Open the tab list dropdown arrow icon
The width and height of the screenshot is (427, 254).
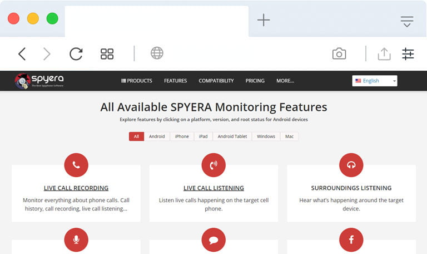click(407, 22)
